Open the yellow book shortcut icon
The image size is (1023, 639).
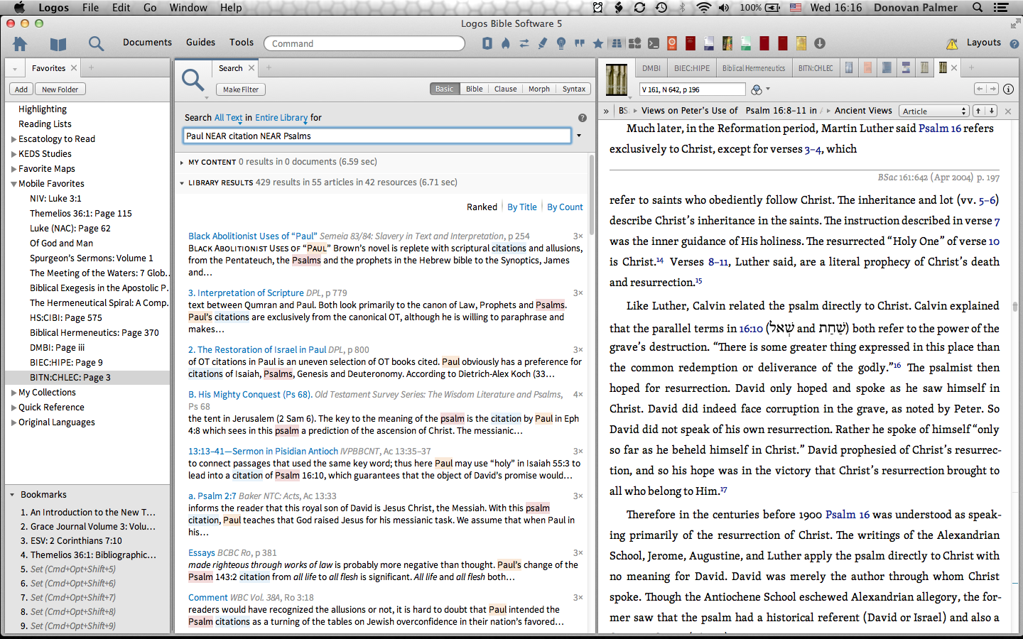click(x=801, y=43)
